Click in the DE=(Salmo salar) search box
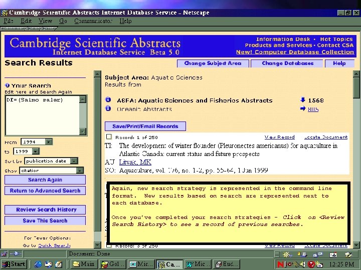The image size is (361, 270). click(42, 115)
